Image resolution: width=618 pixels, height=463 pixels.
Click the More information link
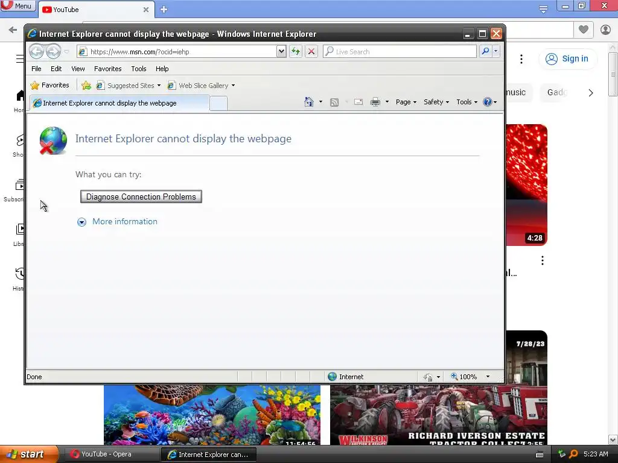[x=124, y=221]
